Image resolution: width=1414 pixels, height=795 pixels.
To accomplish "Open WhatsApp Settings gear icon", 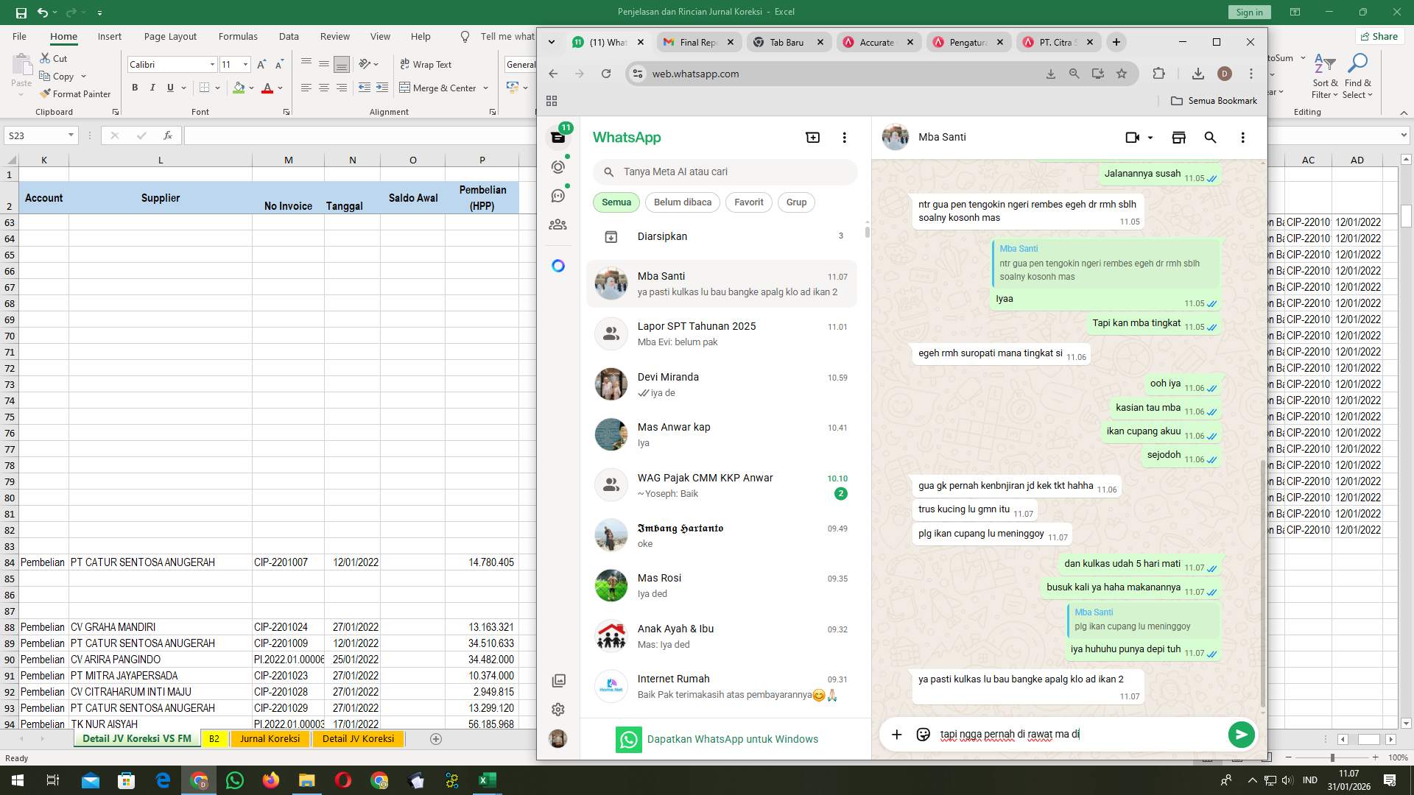I will click(x=557, y=709).
